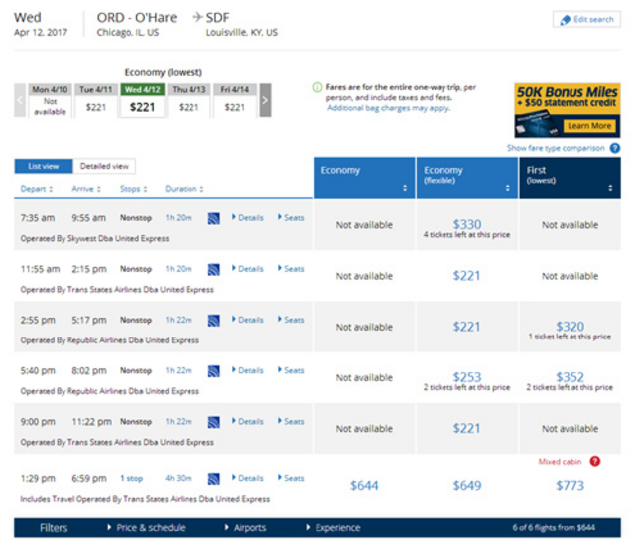635x540 pixels.
Task: Select List view toggle
Action: pos(44,166)
